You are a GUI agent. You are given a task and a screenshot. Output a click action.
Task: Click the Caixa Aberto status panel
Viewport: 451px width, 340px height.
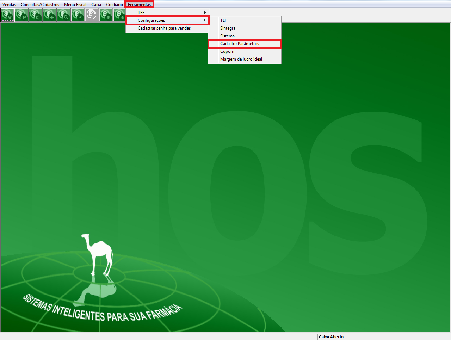click(x=344, y=337)
